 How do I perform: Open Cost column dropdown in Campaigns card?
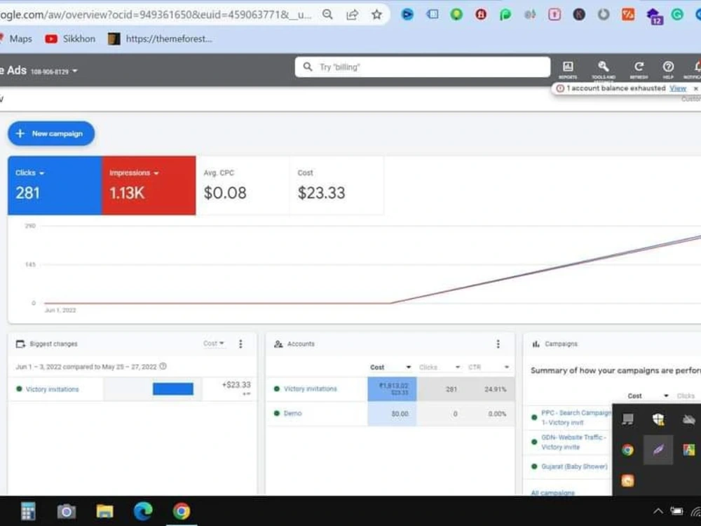click(x=666, y=396)
